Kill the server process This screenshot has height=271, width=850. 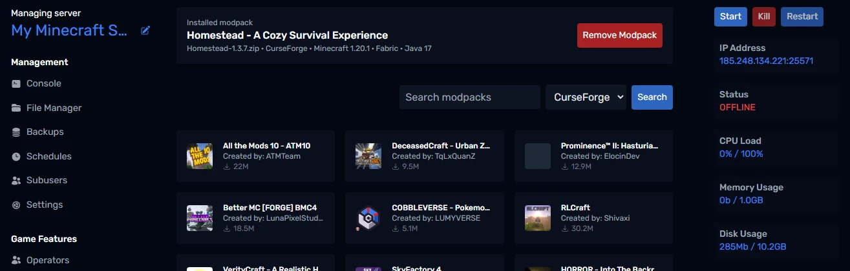coord(764,17)
